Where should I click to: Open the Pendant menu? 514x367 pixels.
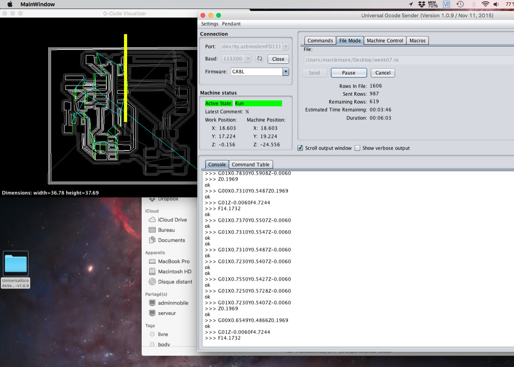[231, 24]
